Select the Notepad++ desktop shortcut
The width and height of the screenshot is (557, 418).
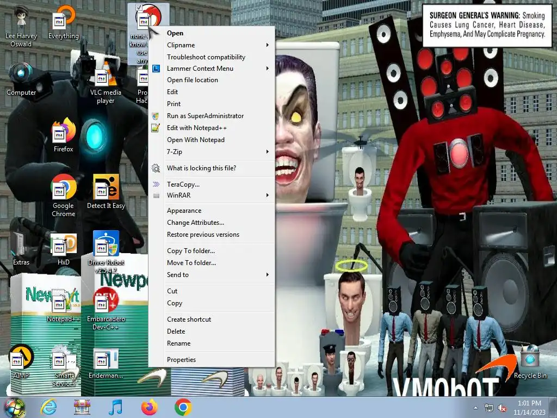tap(64, 305)
